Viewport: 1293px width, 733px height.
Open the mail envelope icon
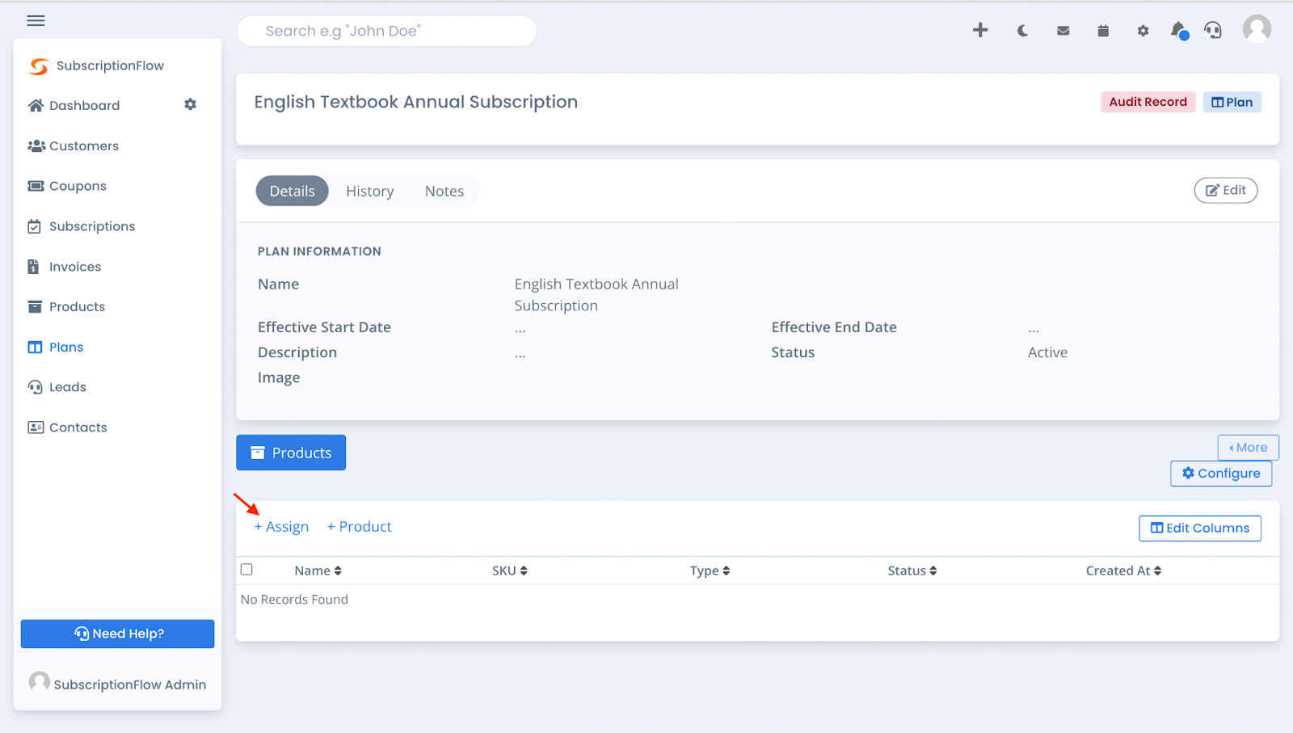click(x=1063, y=31)
